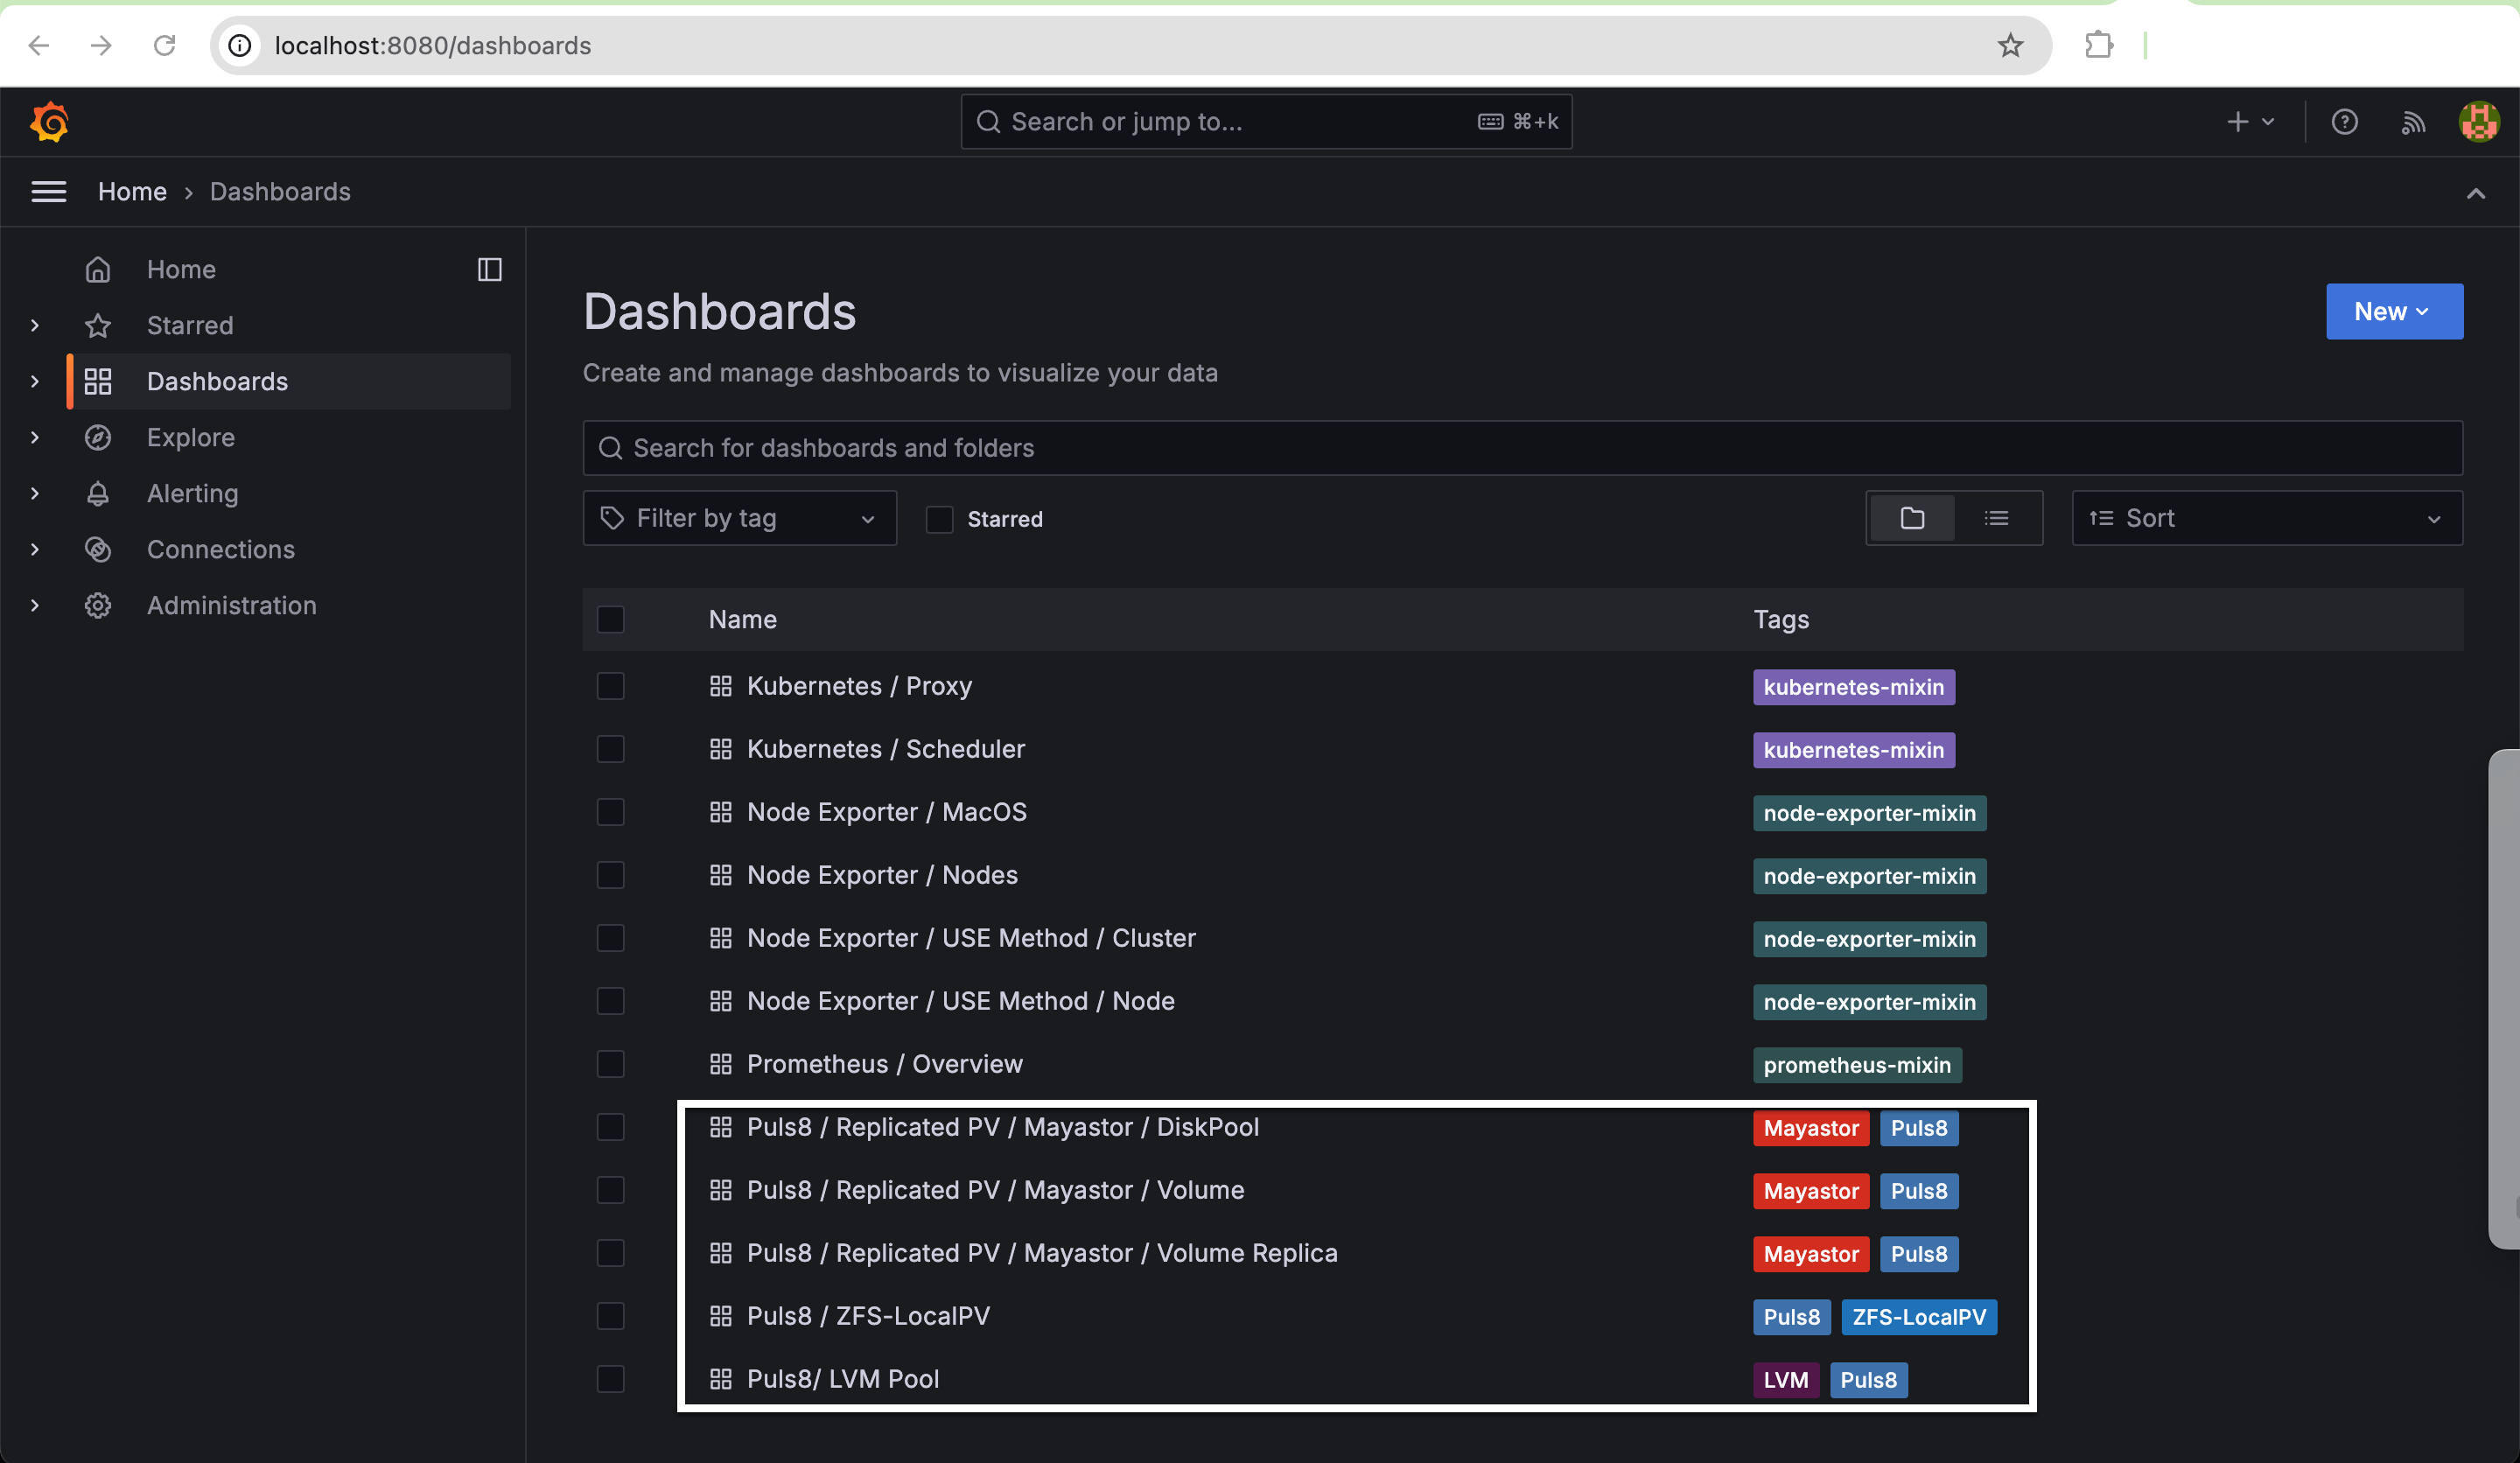Check the box for Puls8/ LVM Pool
The width and height of the screenshot is (2520, 1463).
point(611,1379)
